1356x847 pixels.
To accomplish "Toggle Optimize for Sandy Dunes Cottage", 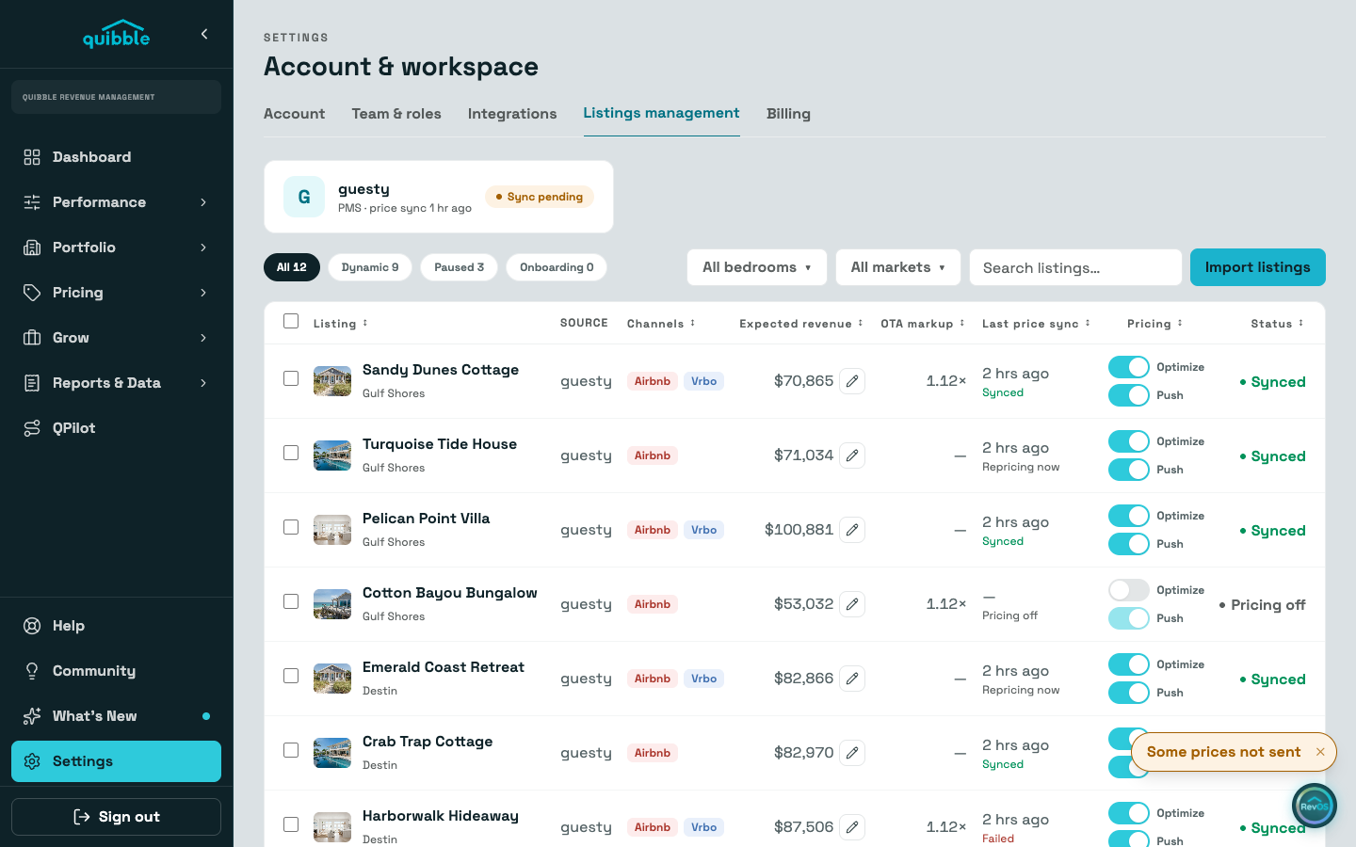I will 1129,367.
